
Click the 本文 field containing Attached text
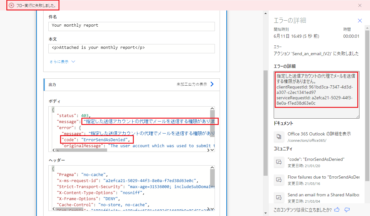point(131,49)
